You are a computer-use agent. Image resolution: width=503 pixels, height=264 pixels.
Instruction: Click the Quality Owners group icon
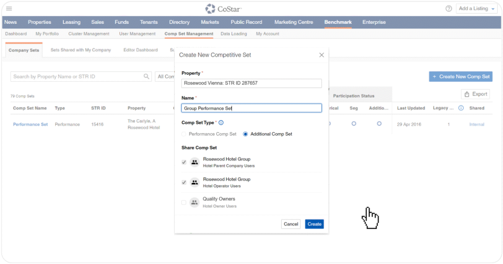tap(194, 202)
